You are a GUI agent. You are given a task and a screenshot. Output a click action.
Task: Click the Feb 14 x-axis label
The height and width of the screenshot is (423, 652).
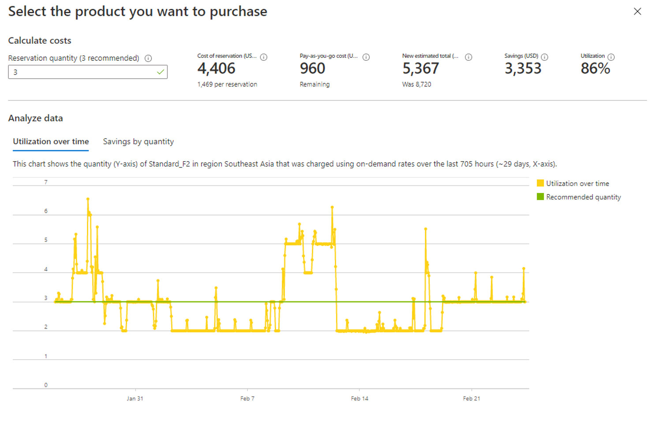pos(360,398)
